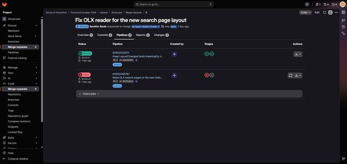Open pipeline link #2952022071
Screen dimensions: 347x164
(121, 53)
